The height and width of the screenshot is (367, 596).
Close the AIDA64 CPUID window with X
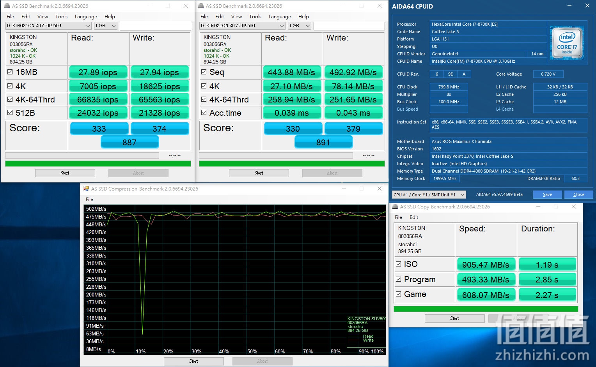(587, 6)
